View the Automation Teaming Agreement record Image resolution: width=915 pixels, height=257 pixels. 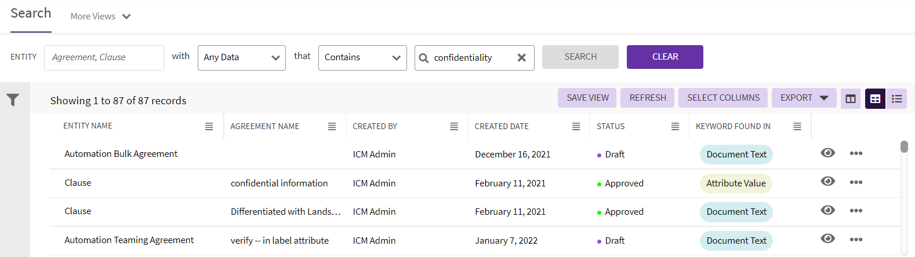tap(827, 238)
